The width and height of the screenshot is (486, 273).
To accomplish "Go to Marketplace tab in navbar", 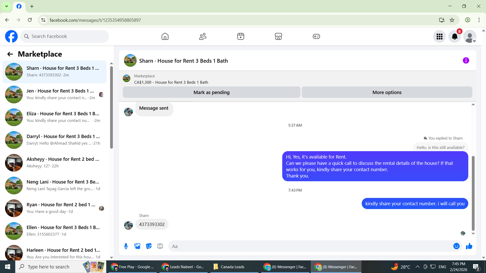I will [x=278, y=37].
